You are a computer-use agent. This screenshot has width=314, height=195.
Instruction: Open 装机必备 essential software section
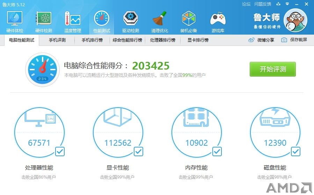(x=189, y=22)
